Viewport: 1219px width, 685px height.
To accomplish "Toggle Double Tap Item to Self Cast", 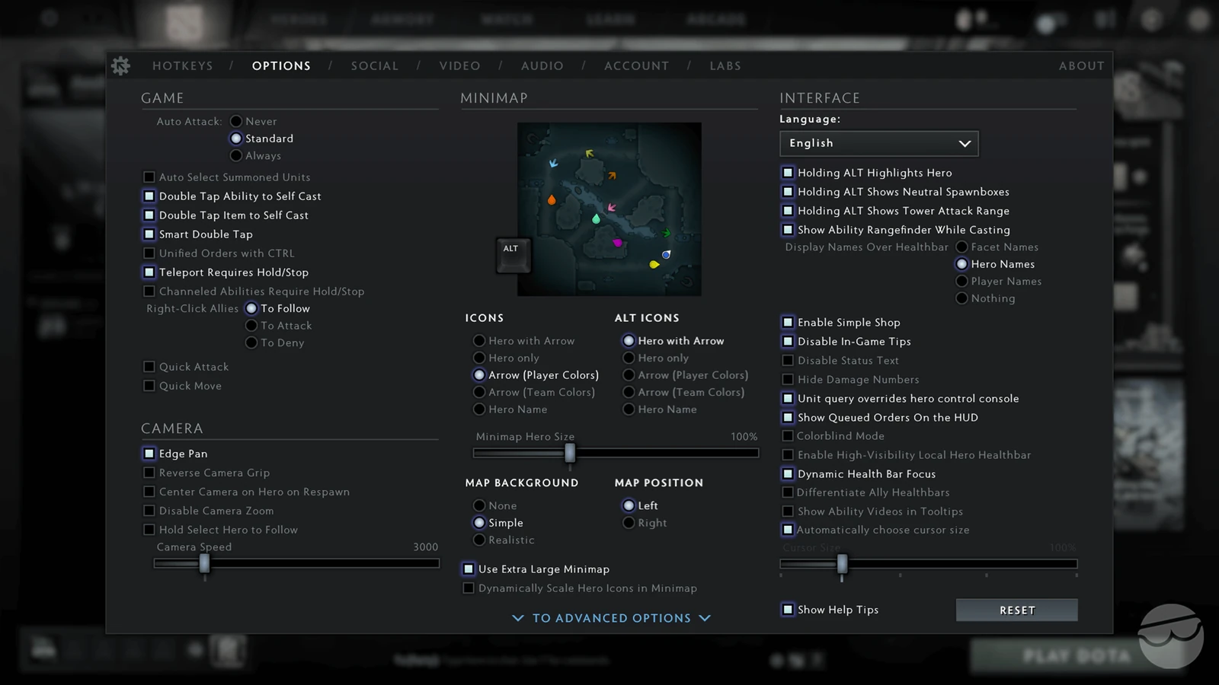I will coord(149,215).
